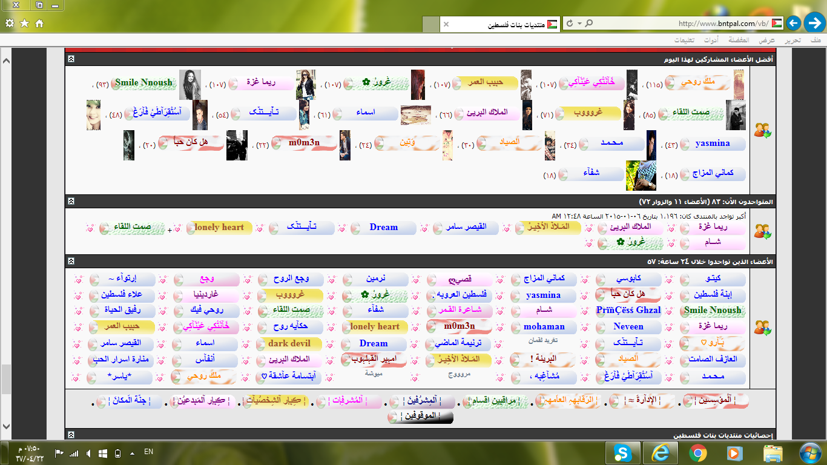
Task: Launch Google Chrome from the taskbar
Action: [x=697, y=453]
